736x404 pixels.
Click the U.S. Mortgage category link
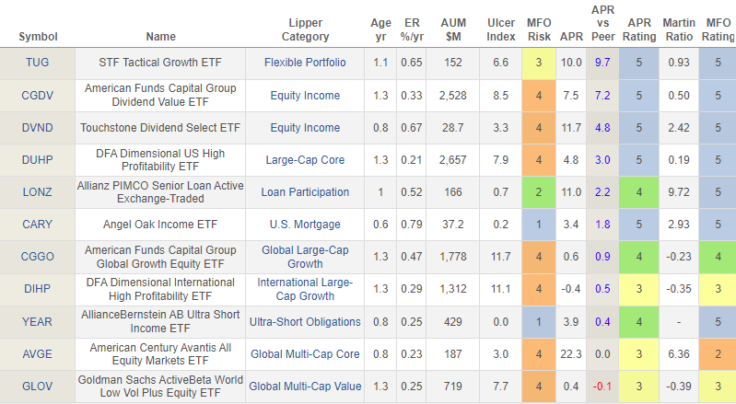[x=305, y=225]
